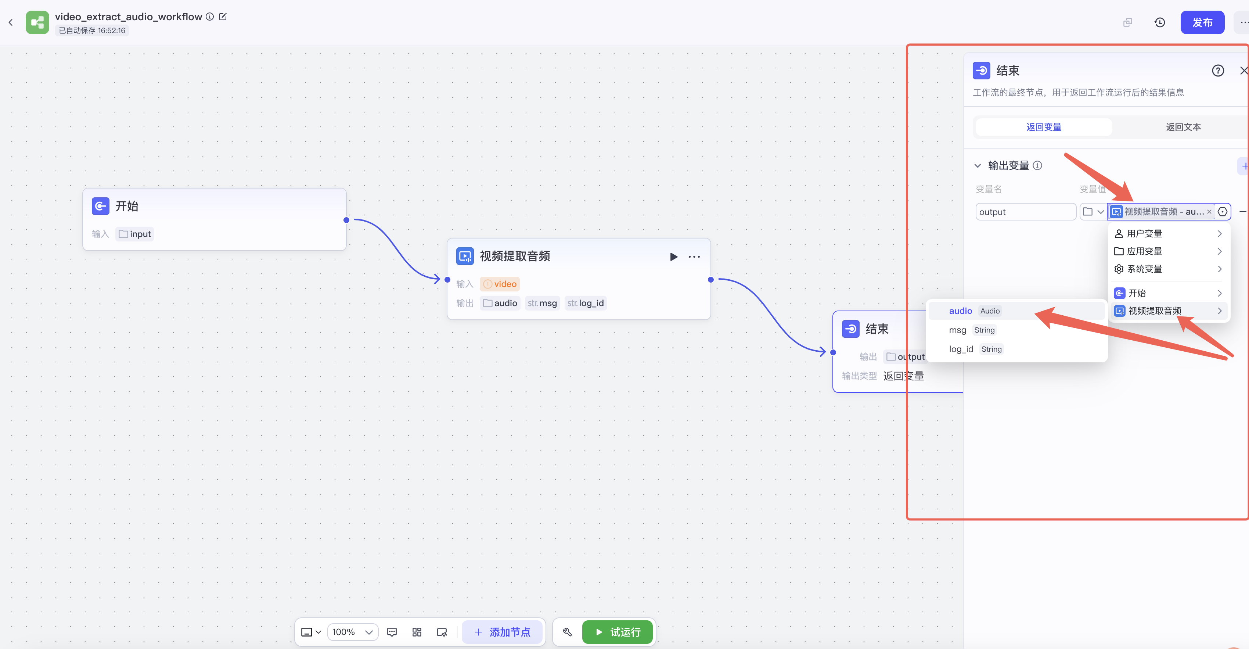1249x649 pixels.
Task: Expand 开始 node variables submenu
Action: click(1169, 293)
